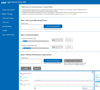The height and width of the screenshot is (90, 100).
Task: Uncheck Core Voltage in the monitor
Action: [21, 77]
